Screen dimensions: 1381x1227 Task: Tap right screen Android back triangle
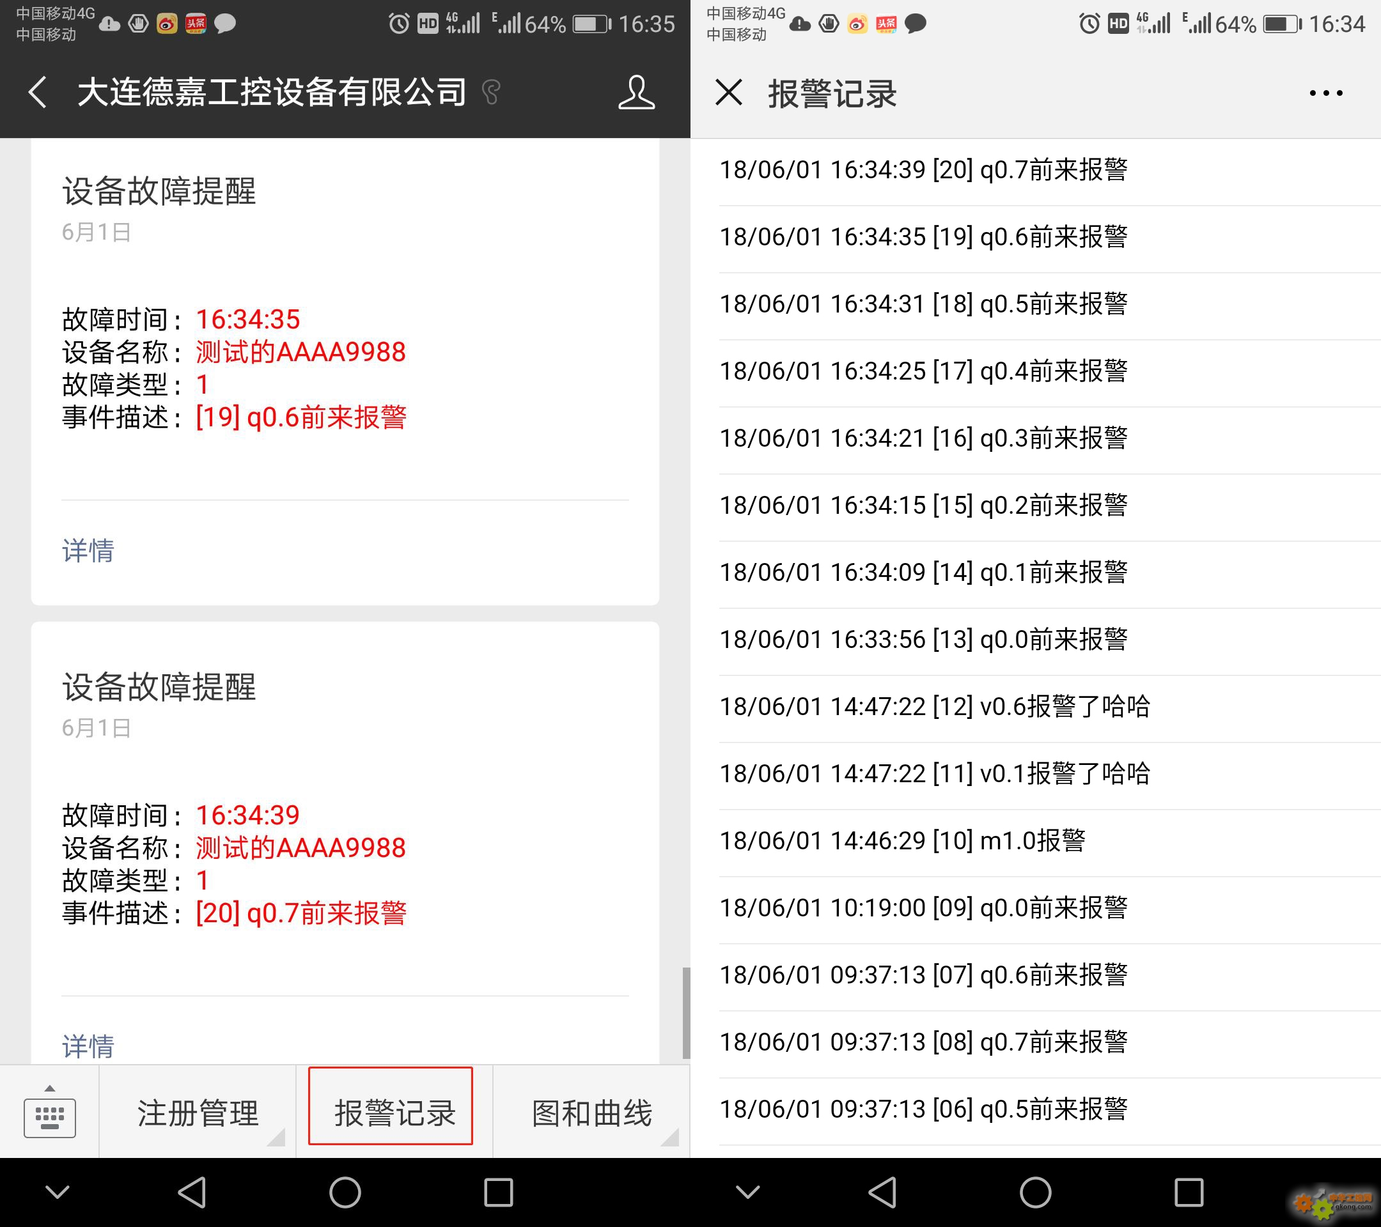point(882,1192)
